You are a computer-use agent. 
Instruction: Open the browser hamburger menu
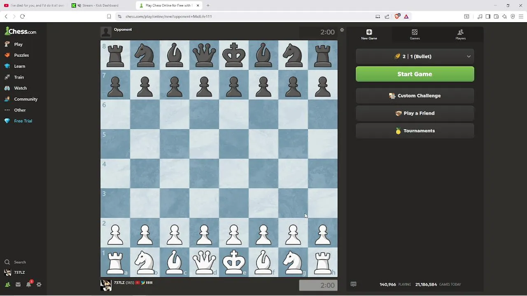pos(521,16)
